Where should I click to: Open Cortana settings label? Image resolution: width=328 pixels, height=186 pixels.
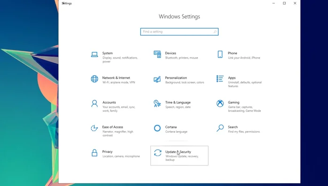(x=171, y=127)
